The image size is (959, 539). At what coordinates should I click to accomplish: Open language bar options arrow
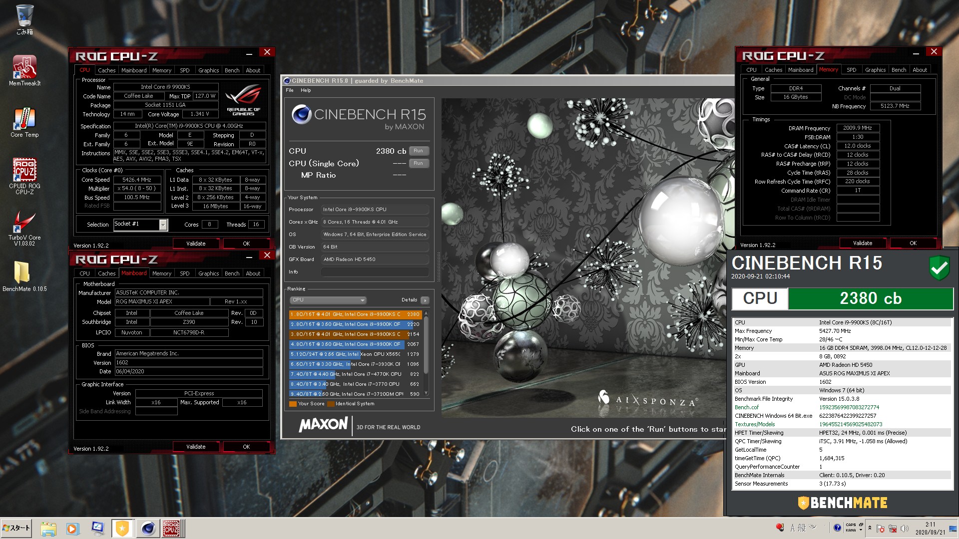(x=861, y=530)
